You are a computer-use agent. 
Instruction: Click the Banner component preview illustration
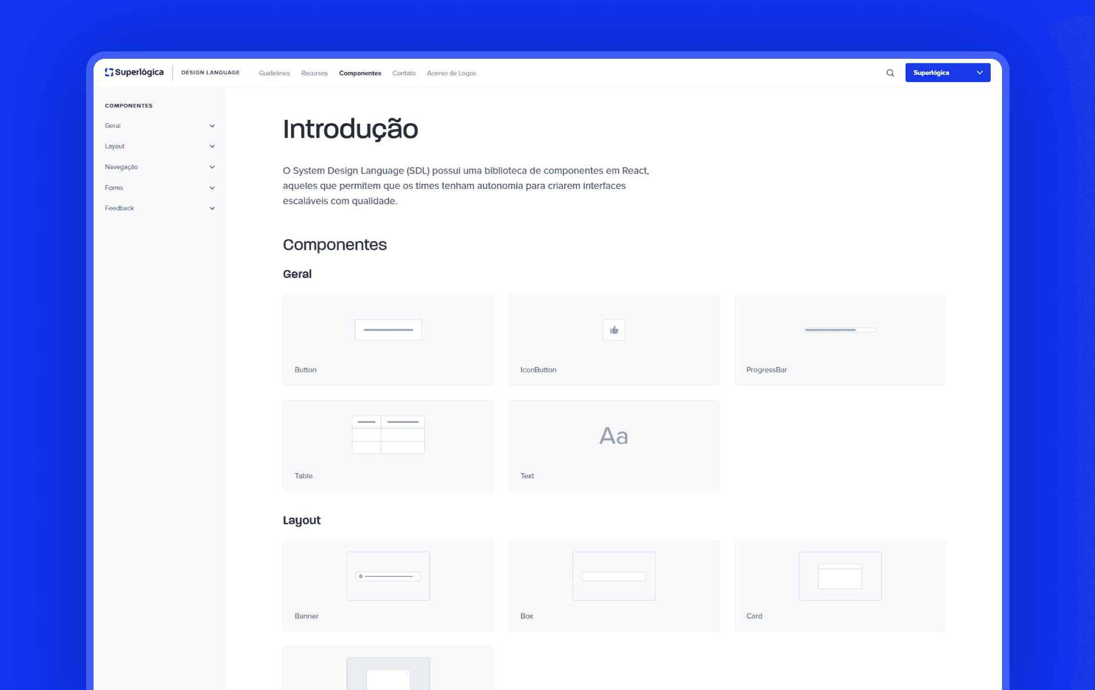(388, 576)
